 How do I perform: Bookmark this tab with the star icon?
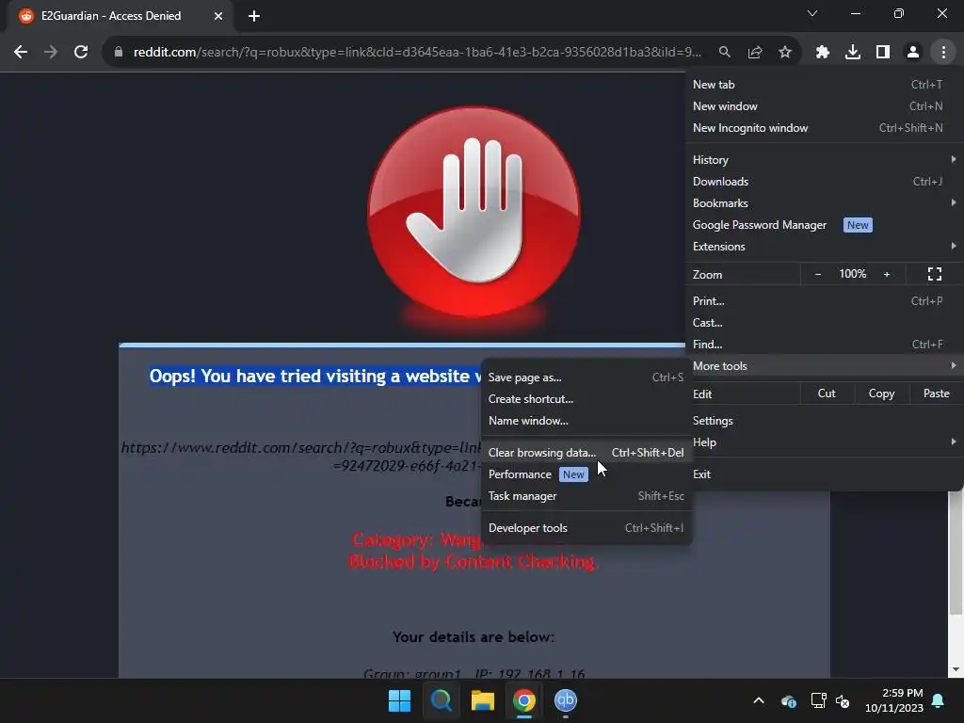785,53
